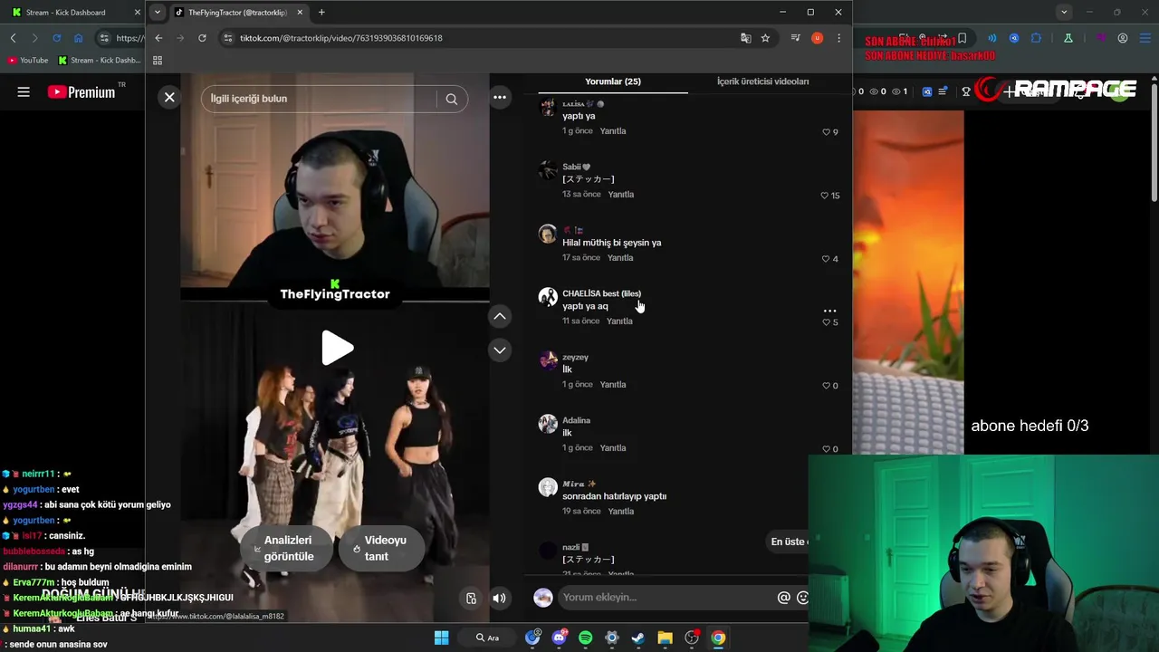
Task: Reply to Mira's comment via Yanıtla
Action: coord(620,512)
